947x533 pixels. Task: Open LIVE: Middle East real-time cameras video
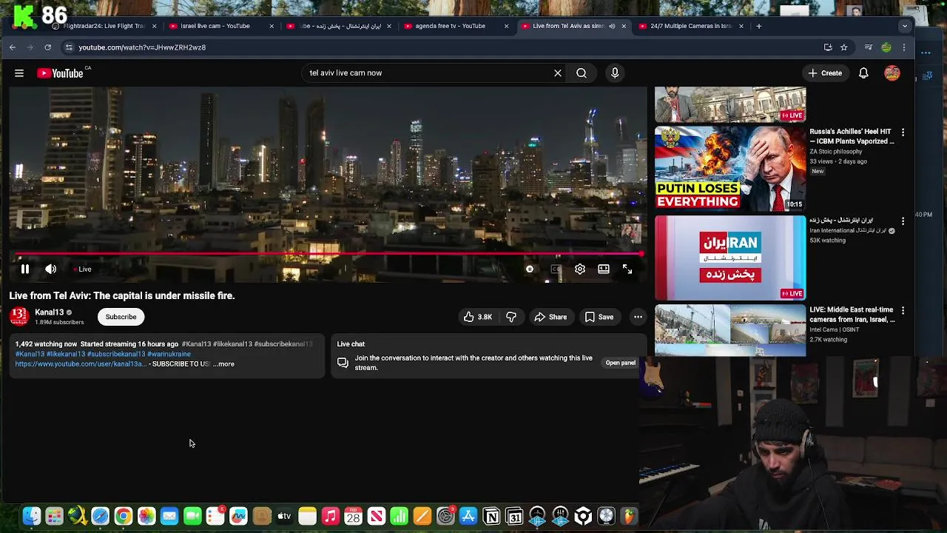click(730, 330)
